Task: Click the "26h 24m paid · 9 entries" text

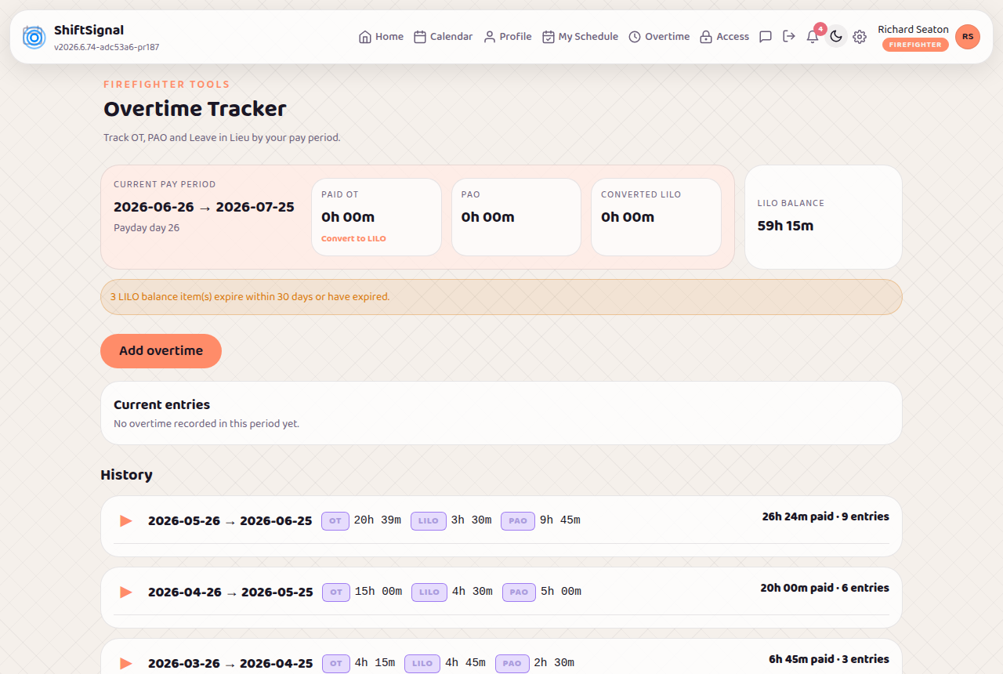Action: click(x=825, y=516)
